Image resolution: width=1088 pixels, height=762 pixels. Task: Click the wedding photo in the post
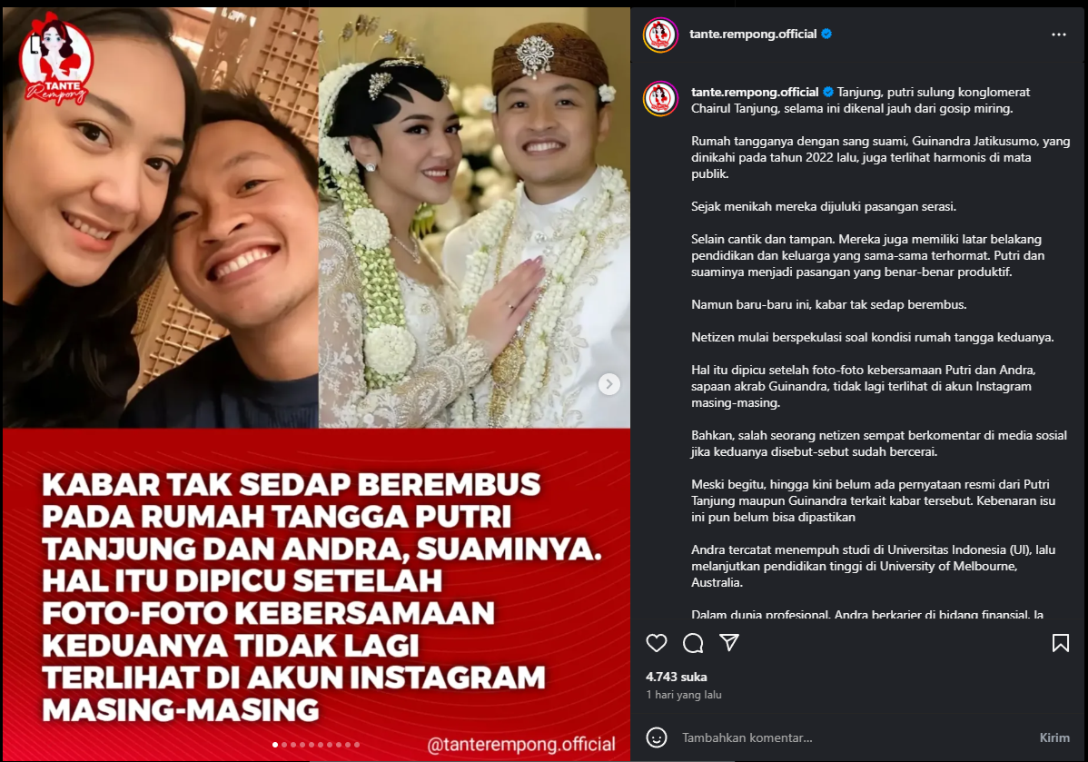[474, 218]
